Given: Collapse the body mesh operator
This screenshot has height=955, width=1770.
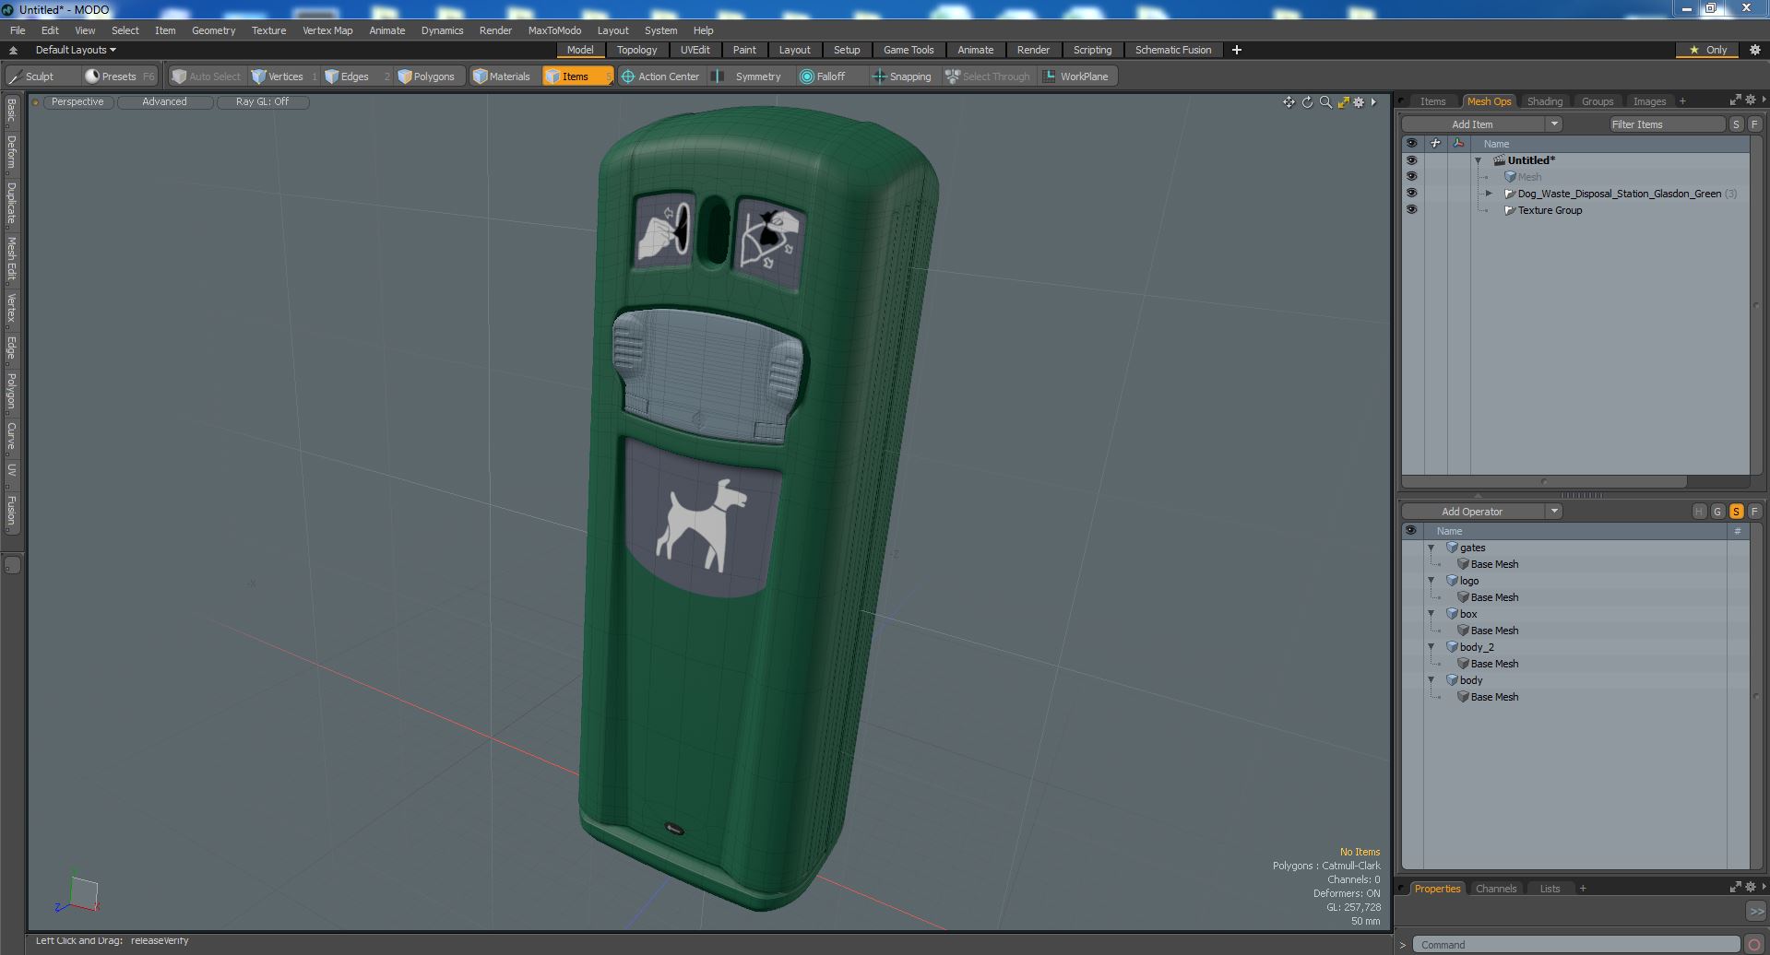Looking at the screenshot, I should click(1431, 680).
